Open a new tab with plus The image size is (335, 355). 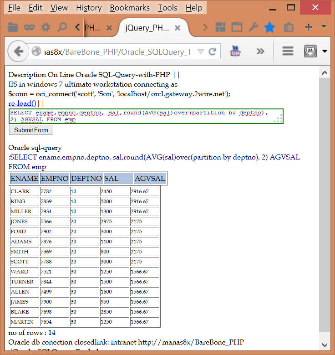point(309,27)
